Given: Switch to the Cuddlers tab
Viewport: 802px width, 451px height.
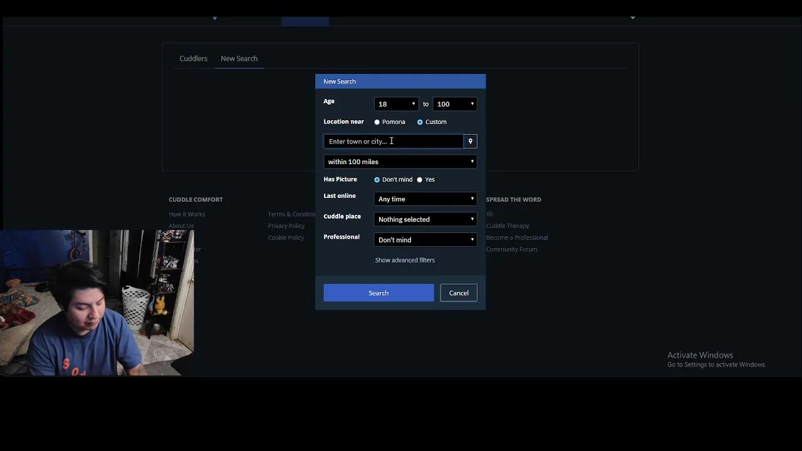Looking at the screenshot, I should tap(194, 58).
